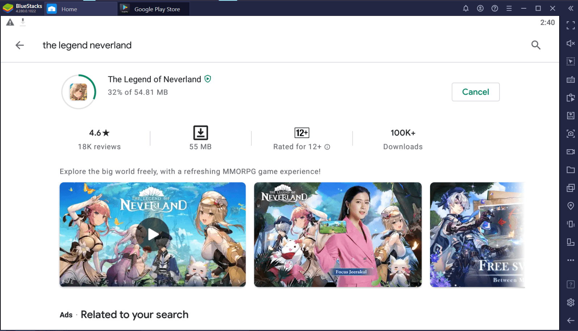This screenshot has height=331, width=578.
Task: Click the '32% of 54.81 MB' progress text
Action: tap(138, 92)
